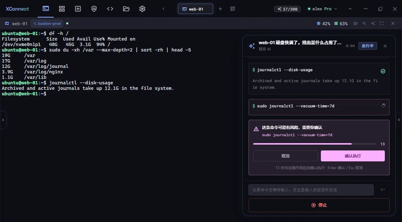402x222 pixels.
Task: Click the add new connection plus-square icon
Action: (x=78, y=9)
